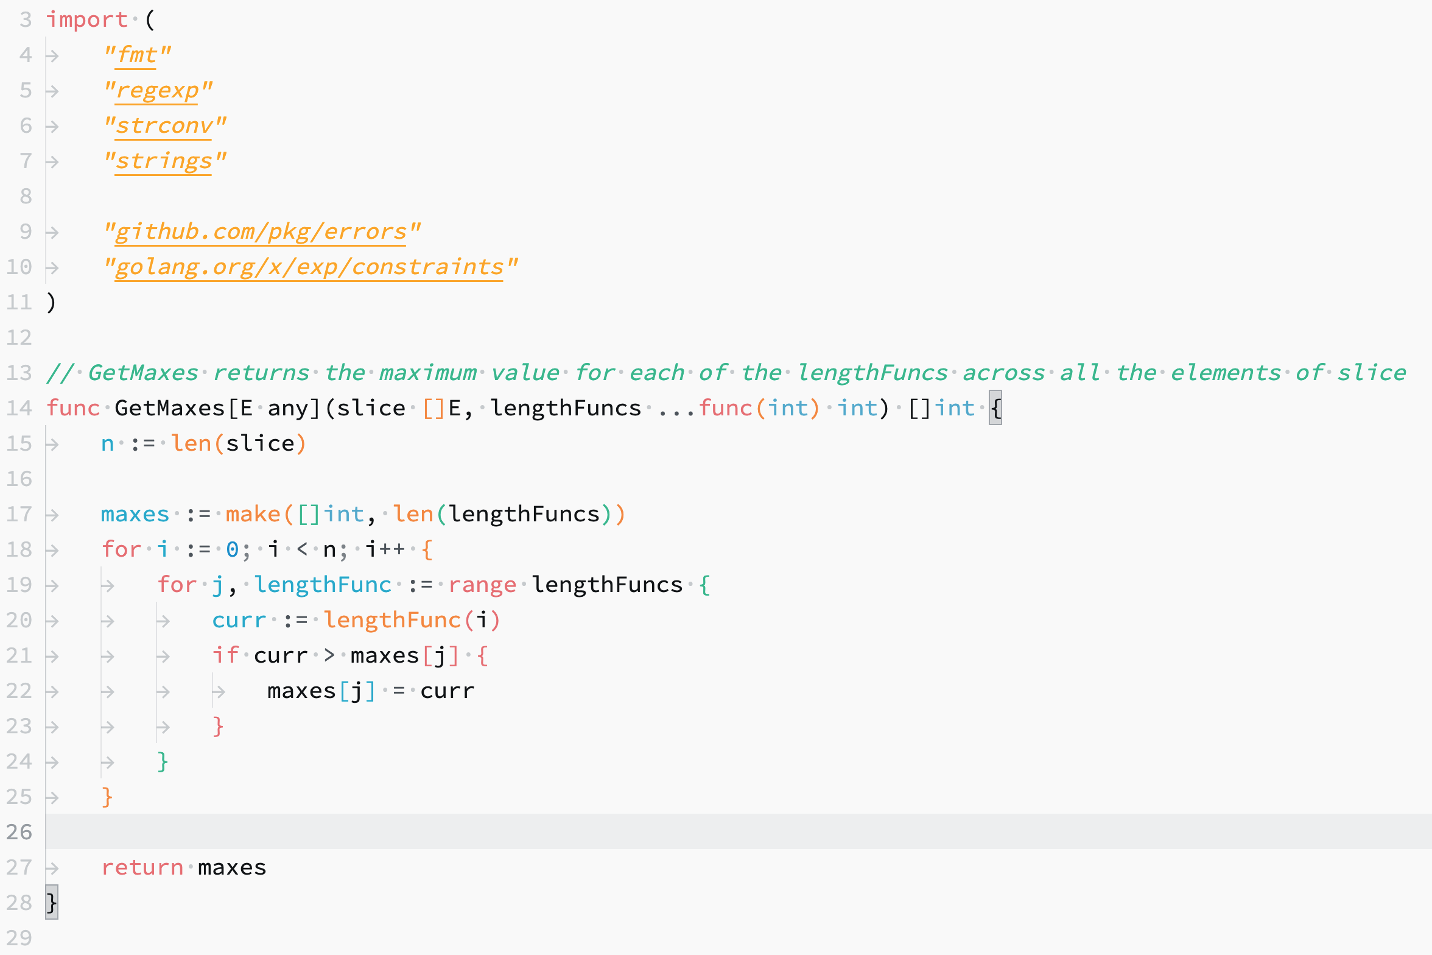Click line number 14 in the gutter
The width and height of the screenshot is (1432, 955).
point(19,408)
